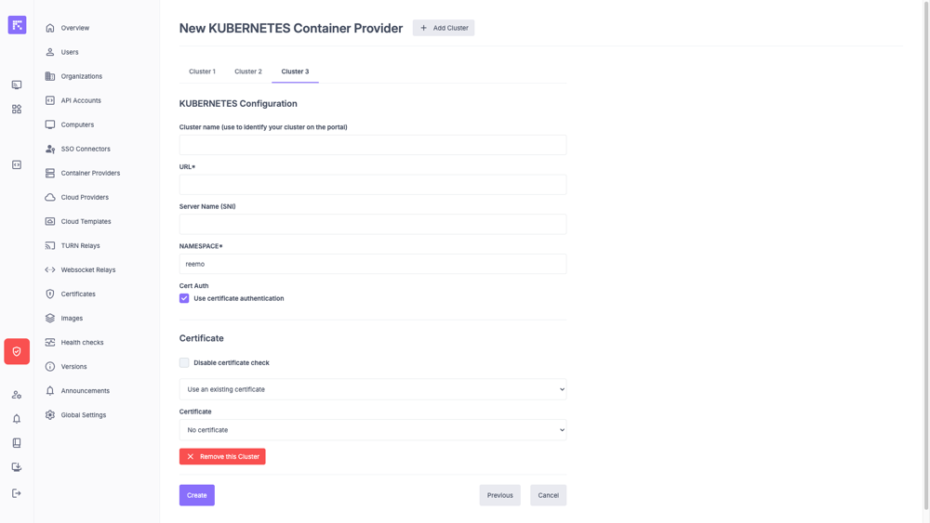This screenshot has height=523, width=930.
Task: Expand 'Use an existing certificate' dropdown
Action: click(x=372, y=389)
